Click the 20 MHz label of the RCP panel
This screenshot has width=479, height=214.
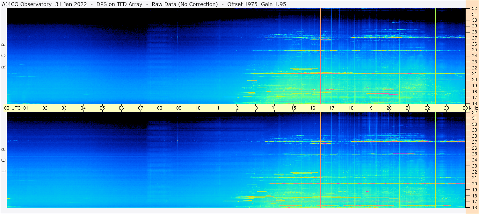[474, 80]
